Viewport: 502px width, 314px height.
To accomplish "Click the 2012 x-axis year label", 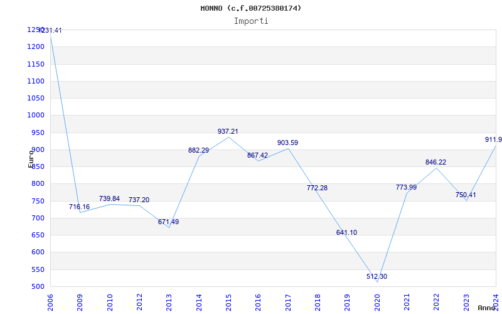I will [139, 302].
